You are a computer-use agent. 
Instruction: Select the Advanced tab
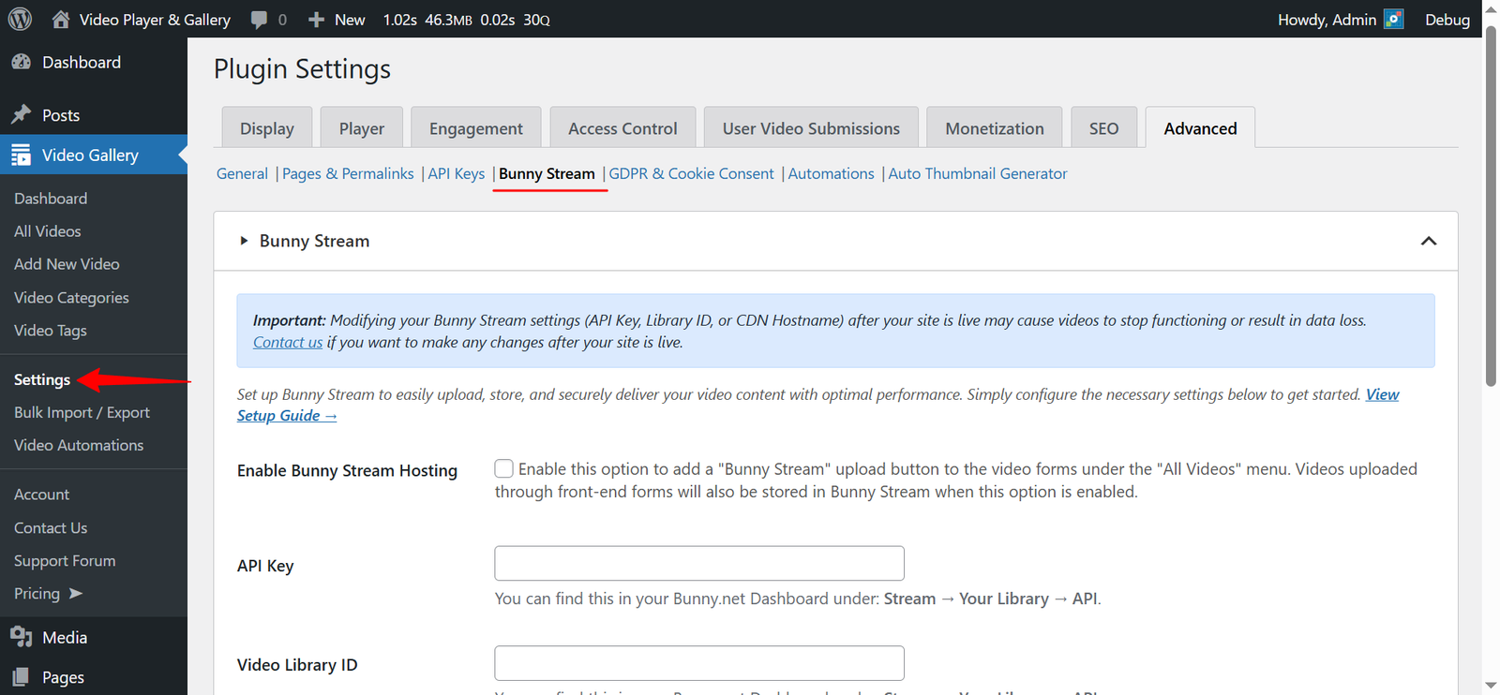(1200, 127)
